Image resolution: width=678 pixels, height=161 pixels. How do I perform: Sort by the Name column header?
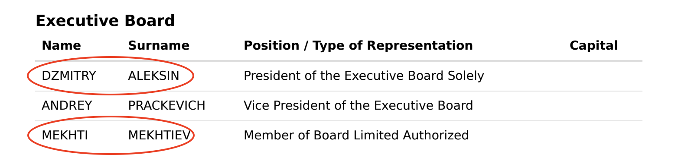[x=61, y=46]
